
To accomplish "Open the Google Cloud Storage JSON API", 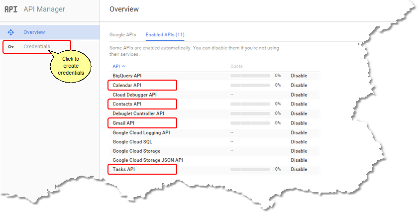I will (148, 160).
